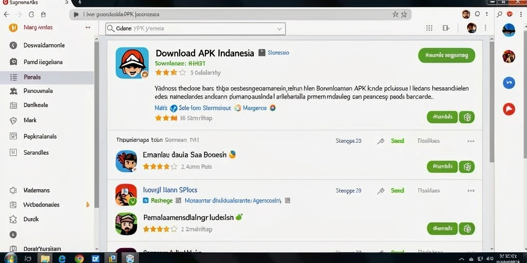Click green button in Pemalaamensdlaingr row
This screenshot has height=263, width=527.
click(x=442, y=229)
